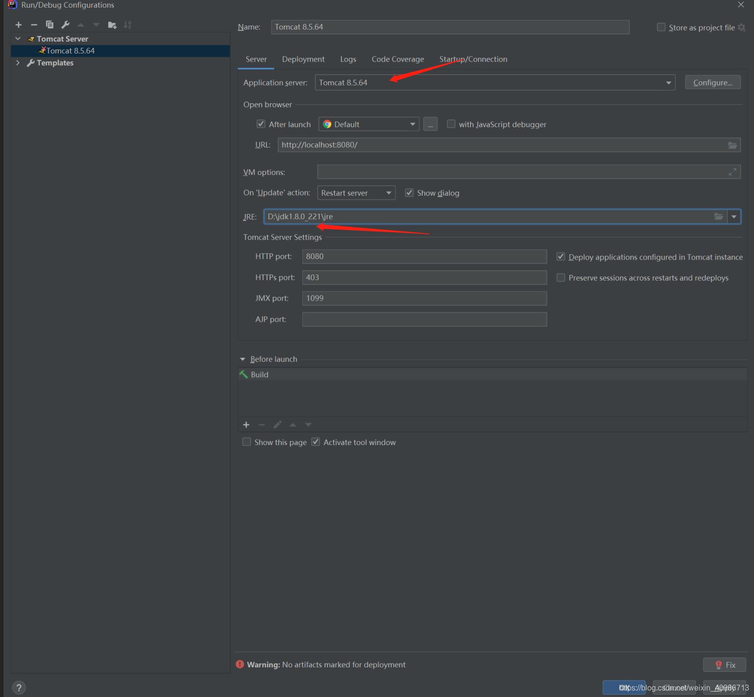The image size is (754, 697).
Task: Uncheck the After launch checkbox
Action: (x=261, y=124)
